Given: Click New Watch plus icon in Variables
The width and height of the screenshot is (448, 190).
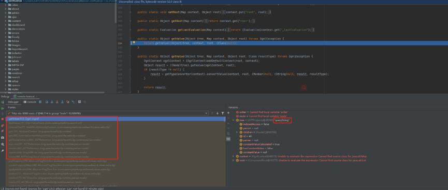Looking at the screenshot, I should click(x=228, y=113).
